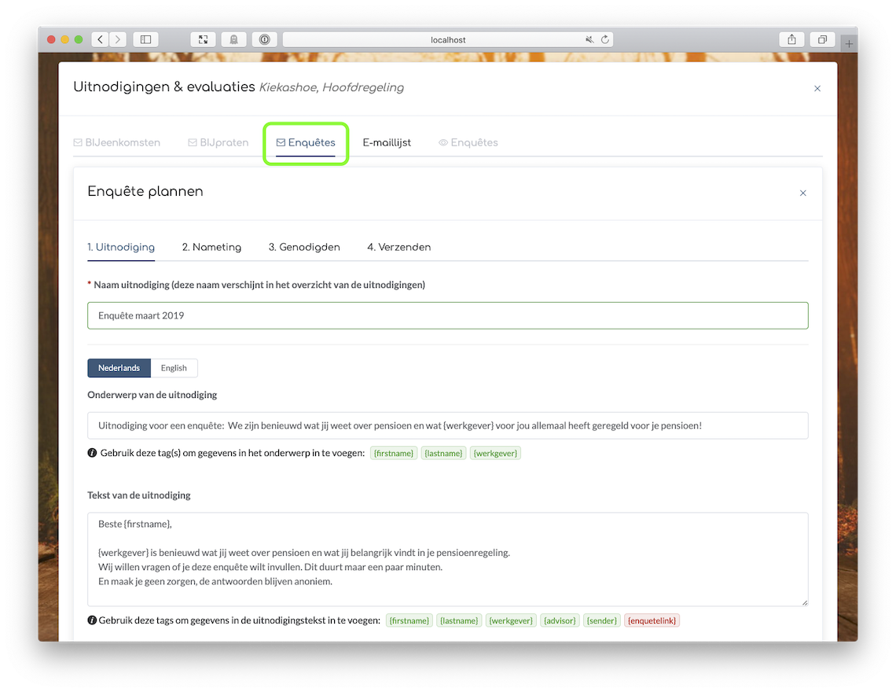Go forward using Safari's forward arrow

coord(118,39)
